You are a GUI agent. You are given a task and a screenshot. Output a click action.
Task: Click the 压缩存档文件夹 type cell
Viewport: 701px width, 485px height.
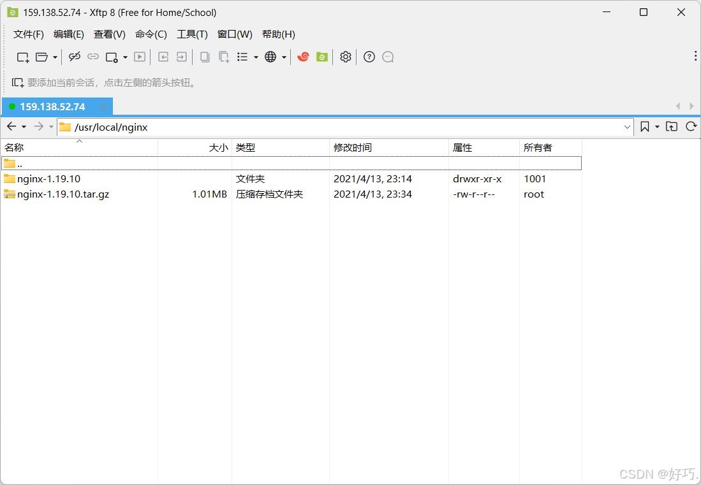(x=269, y=194)
